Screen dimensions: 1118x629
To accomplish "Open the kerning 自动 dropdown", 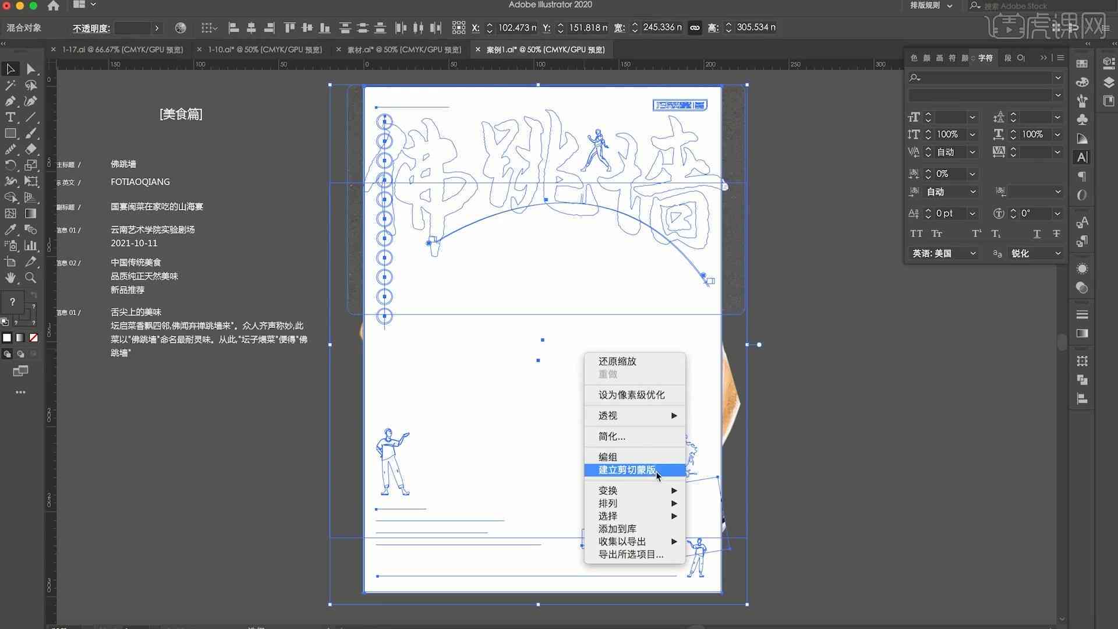I will 972,152.
